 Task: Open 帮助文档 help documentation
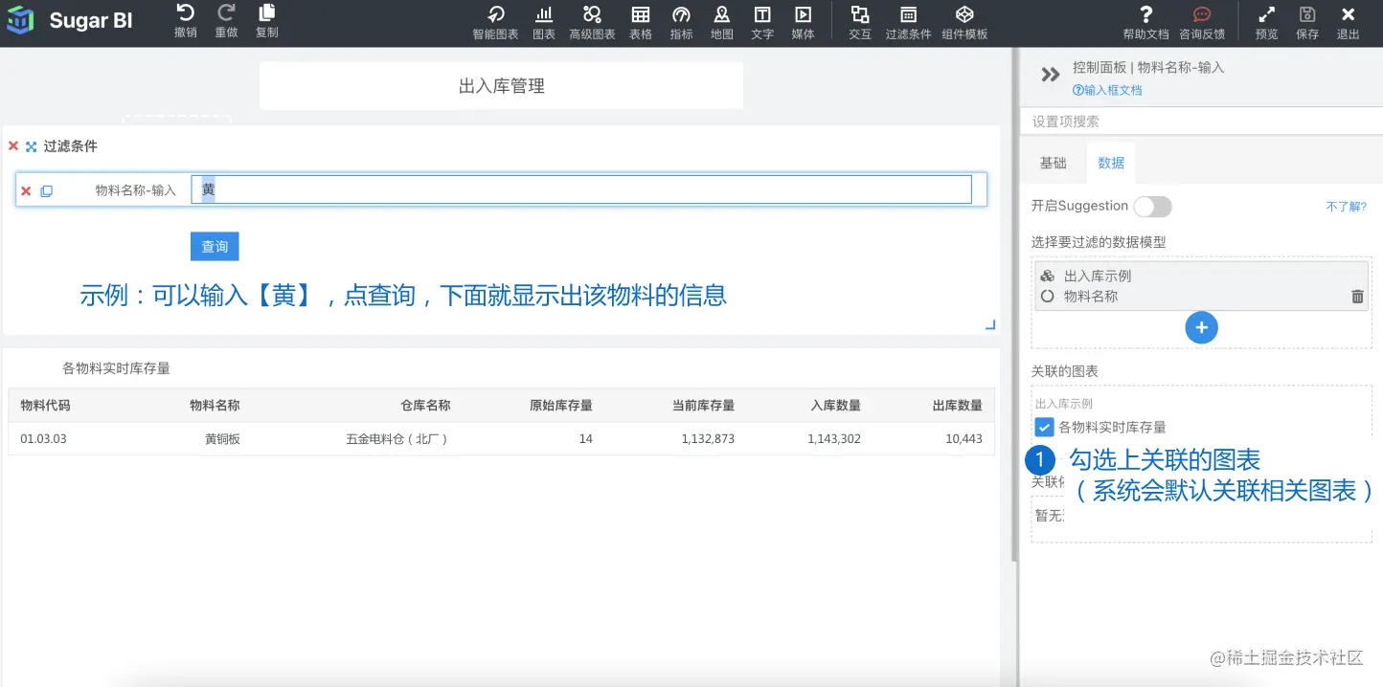click(x=1145, y=23)
